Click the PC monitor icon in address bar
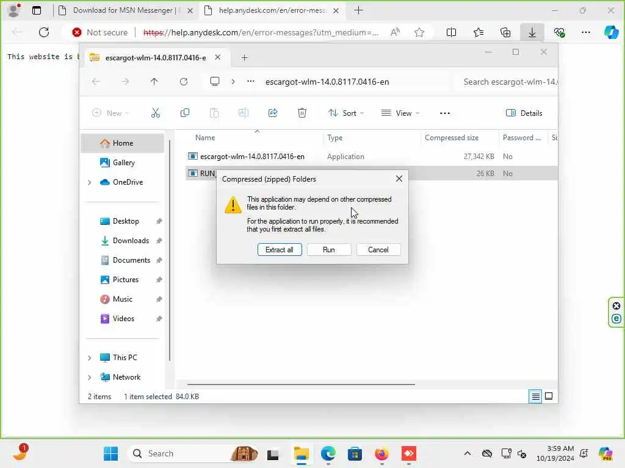The width and height of the screenshot is (625, 468). pos(215,82)
